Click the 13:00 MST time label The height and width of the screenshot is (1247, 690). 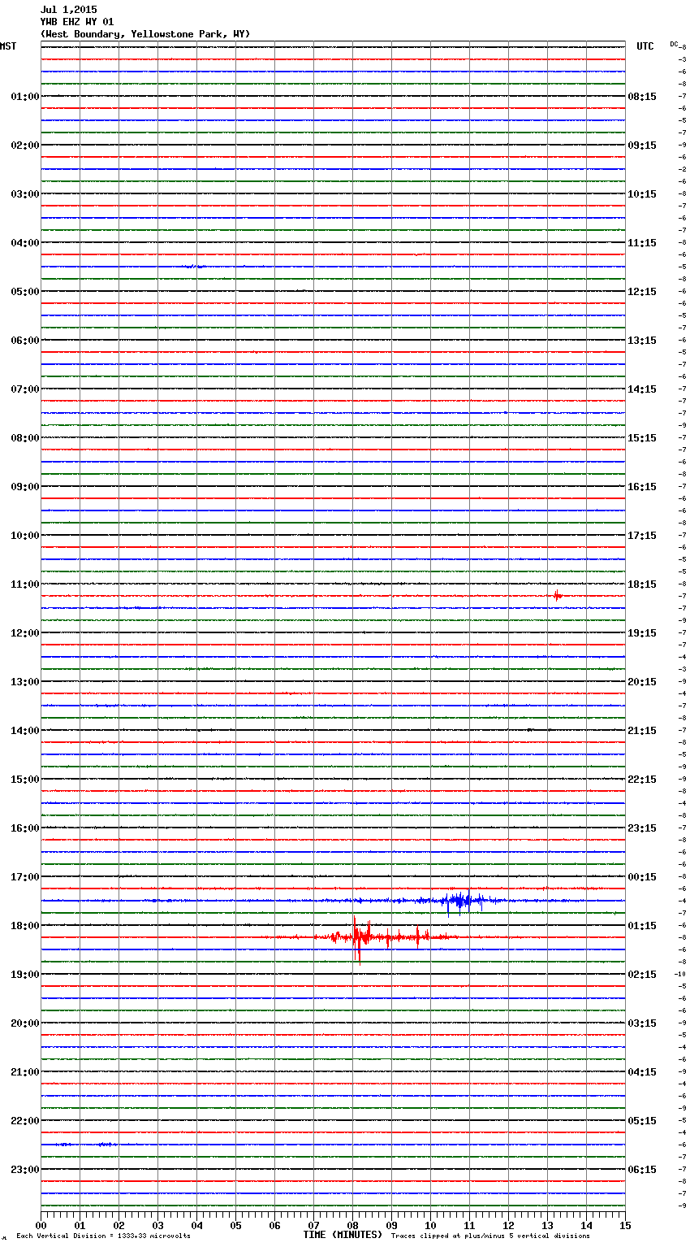24,682
